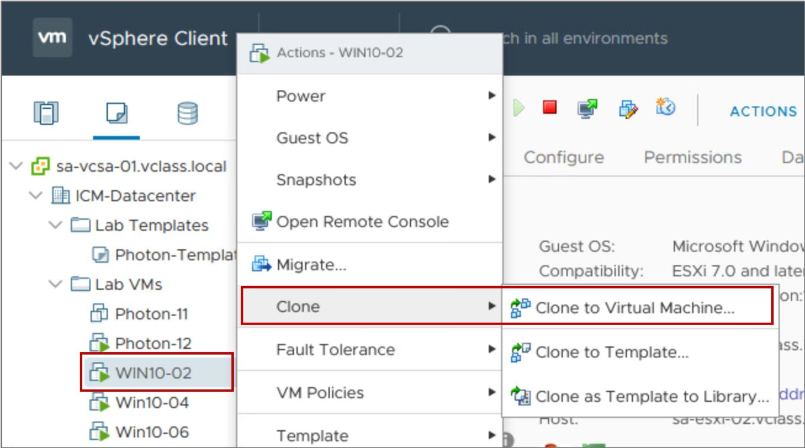Open the VM Policies menu entry
Image resolution: width=805 pixels, height=448 pixels.
[x=370, y=392]
